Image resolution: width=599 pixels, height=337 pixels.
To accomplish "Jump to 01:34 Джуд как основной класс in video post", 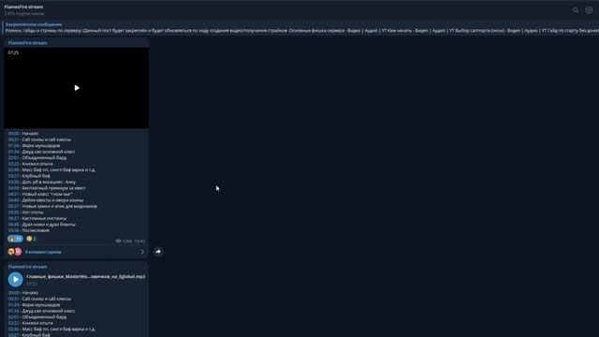I will click(x=13, y=152).
